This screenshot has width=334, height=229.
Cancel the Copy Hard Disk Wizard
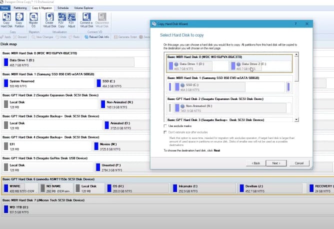pos(299,163)
